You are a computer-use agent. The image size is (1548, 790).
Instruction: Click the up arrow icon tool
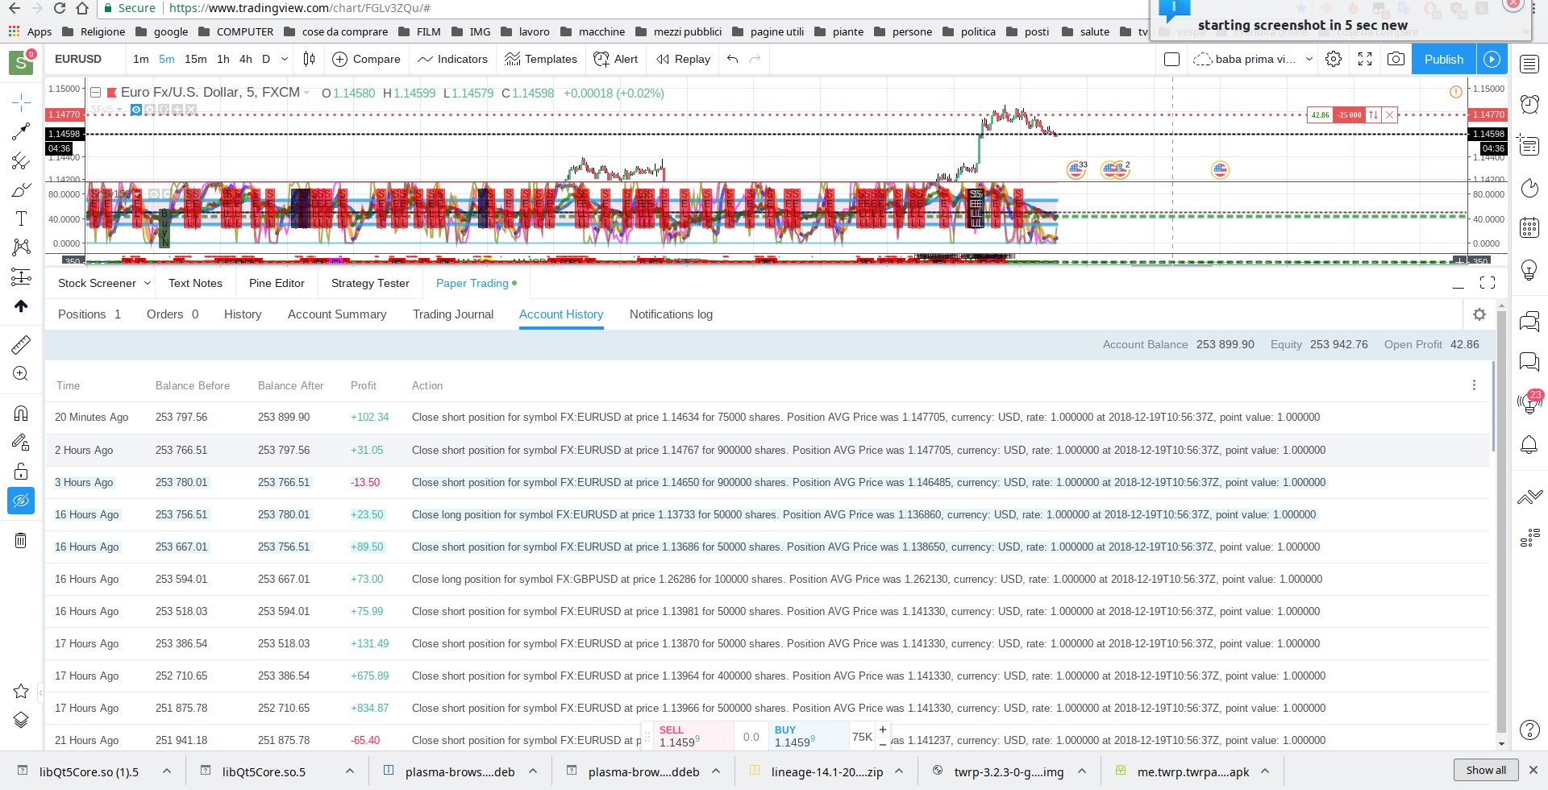coord(21,306)
